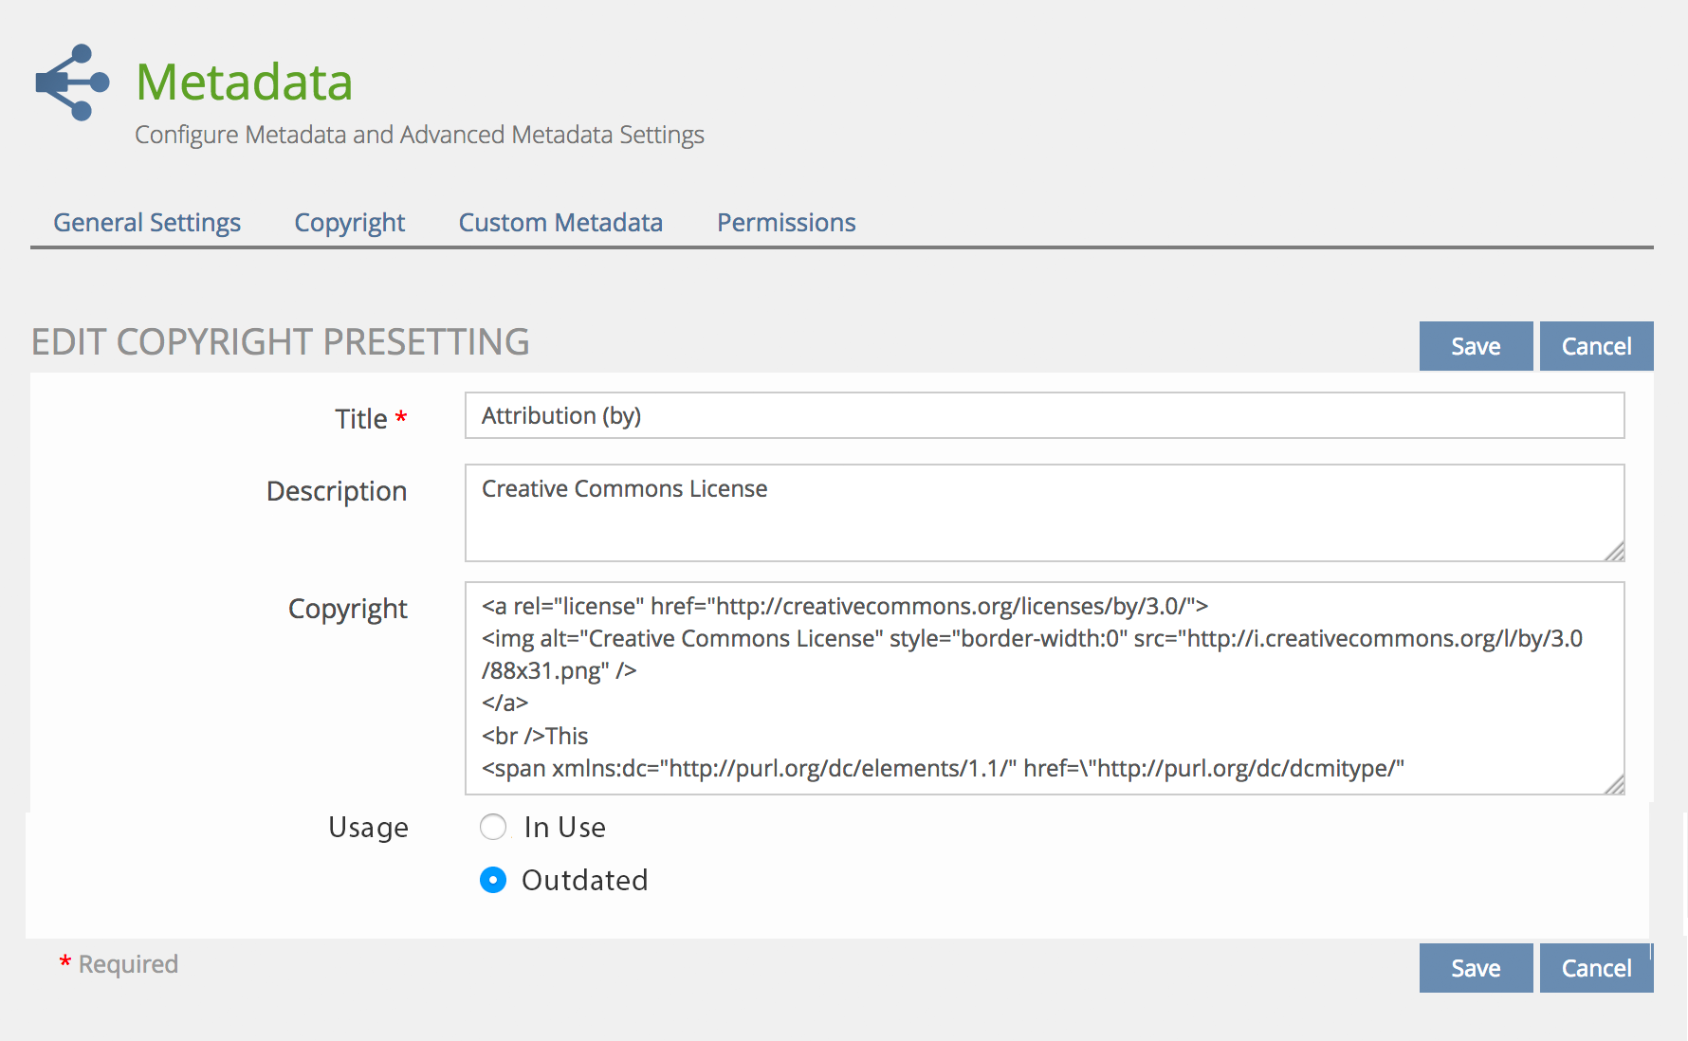The image size is (1688, 1041).
Task: Go to the Custom Metadata tab
Action: pyautogui.click(x=560, y=223)
